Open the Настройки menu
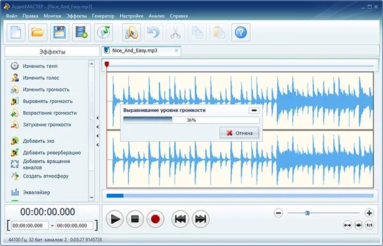The height and width of the screenshot is (246, 383). 131,16
